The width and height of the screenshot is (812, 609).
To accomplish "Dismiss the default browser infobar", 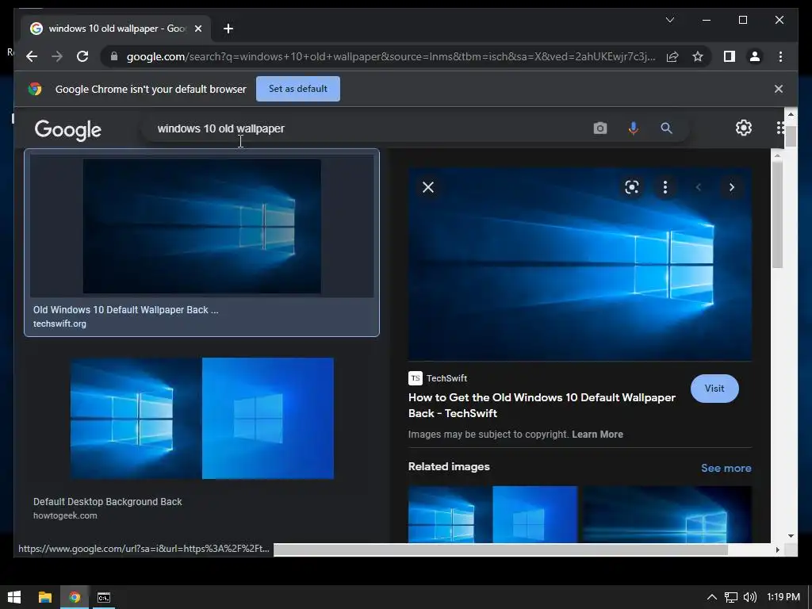I will (x=779, y=89).
